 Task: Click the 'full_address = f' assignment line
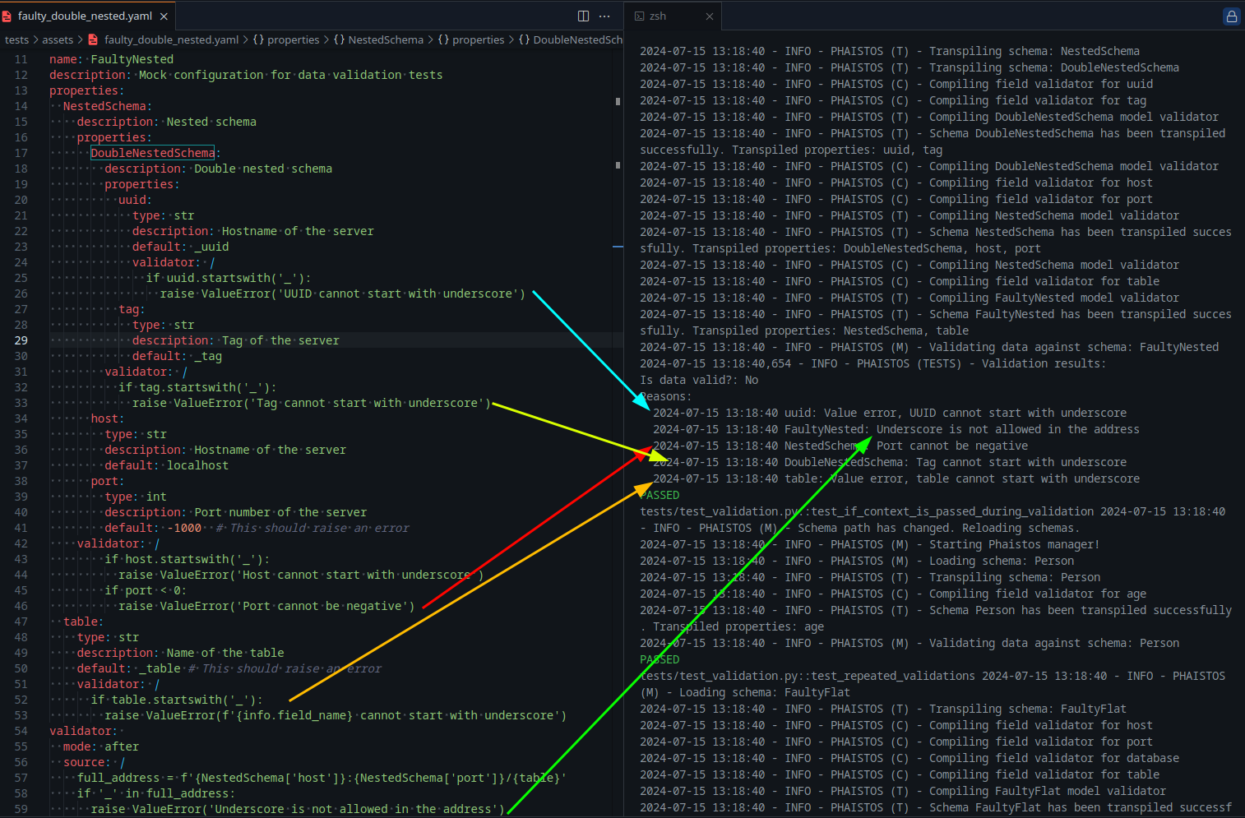(322, 778)
